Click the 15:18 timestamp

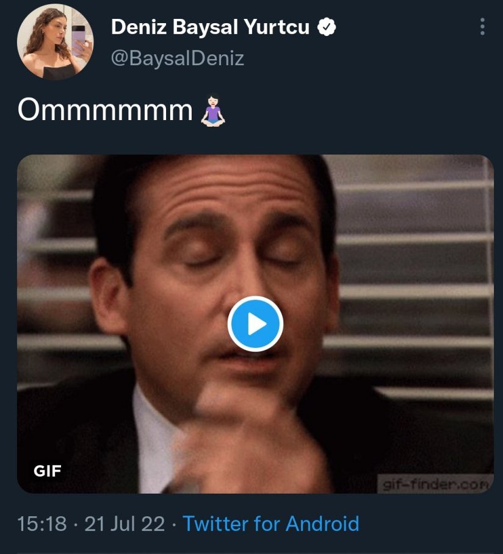(42, 524)
